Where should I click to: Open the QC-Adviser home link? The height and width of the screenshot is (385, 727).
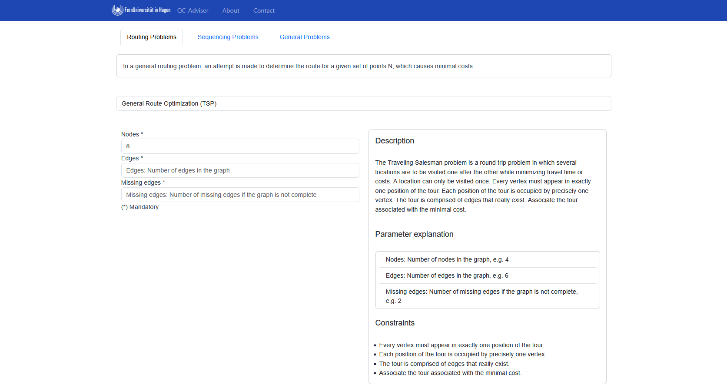point(193,10)
